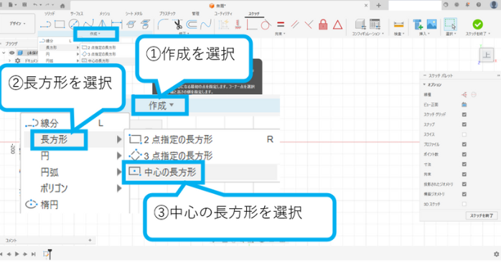The height and width of the screenshot is (262, 501).
Task: Click the timeline play button
Action: click(17, 254)
